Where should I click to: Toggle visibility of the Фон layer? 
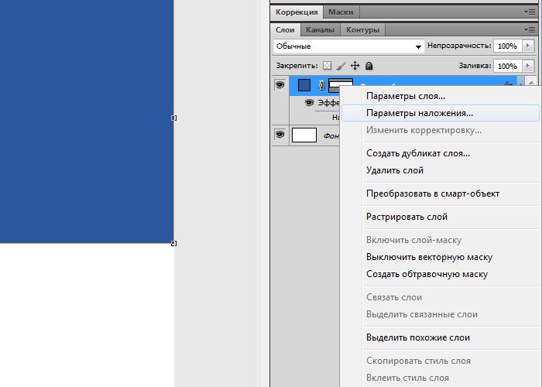(x=280, y=135)
